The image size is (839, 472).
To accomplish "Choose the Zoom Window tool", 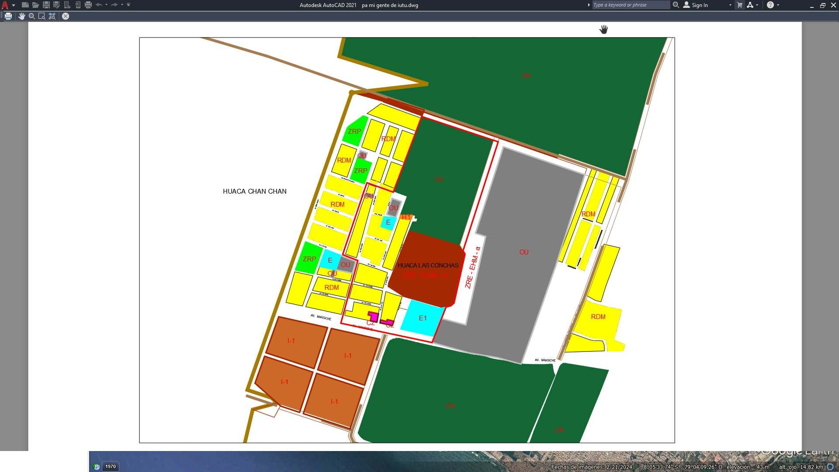I will pyautogui.click(x=42, y=16).
